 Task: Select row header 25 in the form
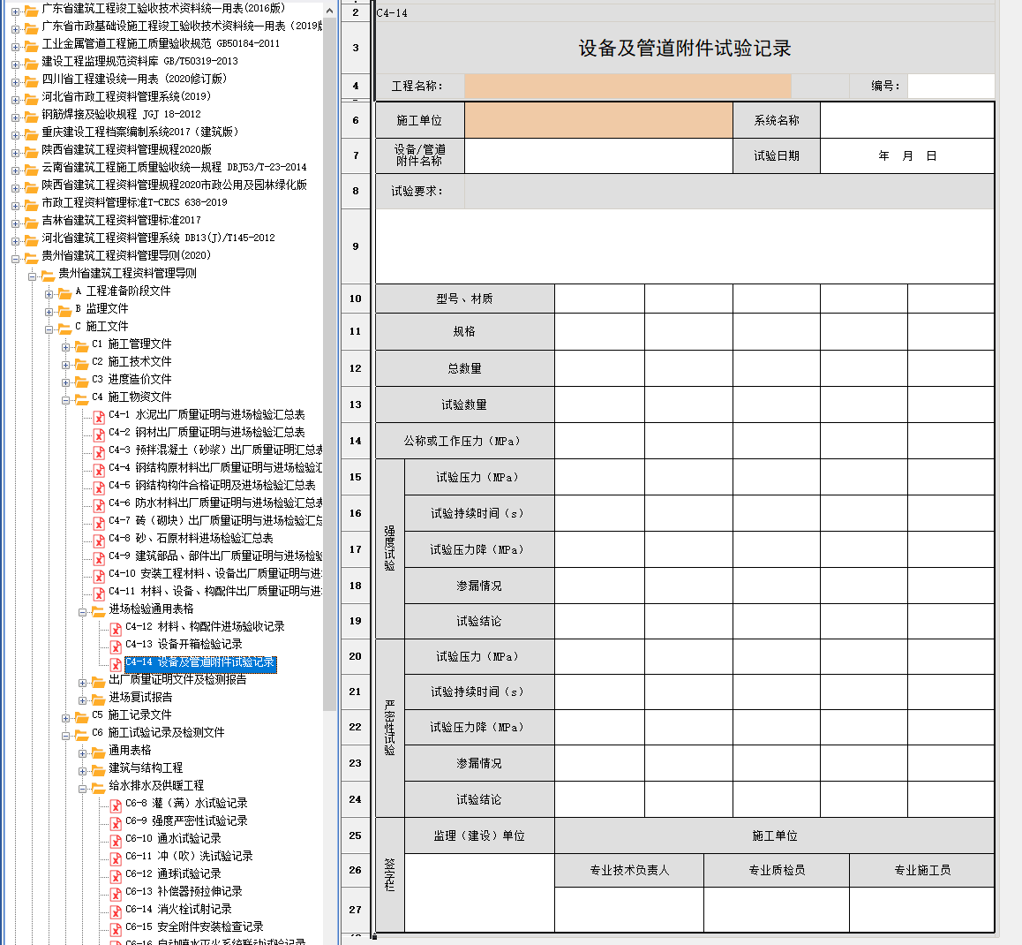pos(356,835)
